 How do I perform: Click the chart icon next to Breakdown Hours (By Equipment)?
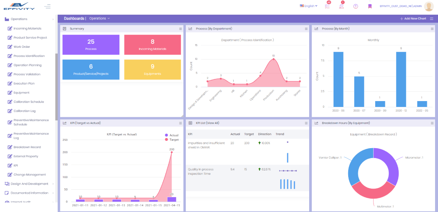316,123
